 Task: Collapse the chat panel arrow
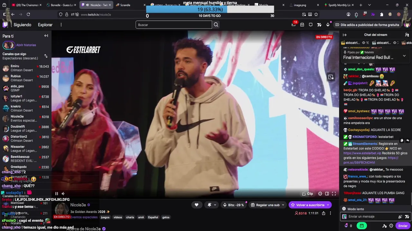pos(345,35)
